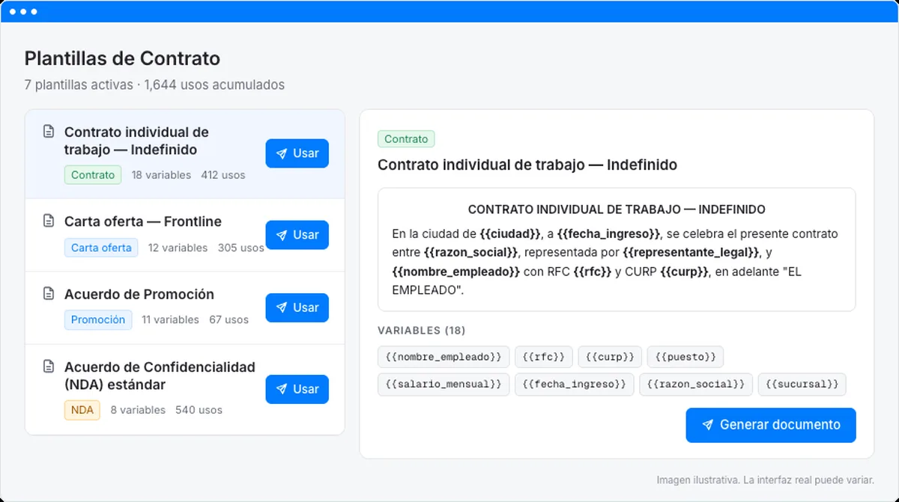Click the orange NDA tag
Screen dimensions: 899x502
coord(82,410)
